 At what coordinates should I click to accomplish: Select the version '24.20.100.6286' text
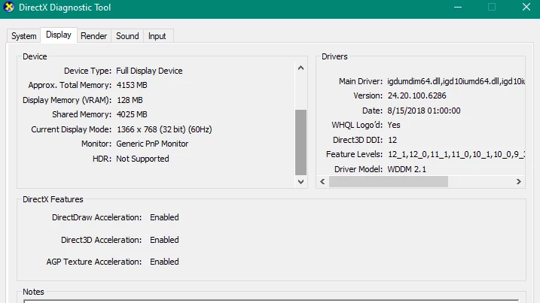pos(416,95)
